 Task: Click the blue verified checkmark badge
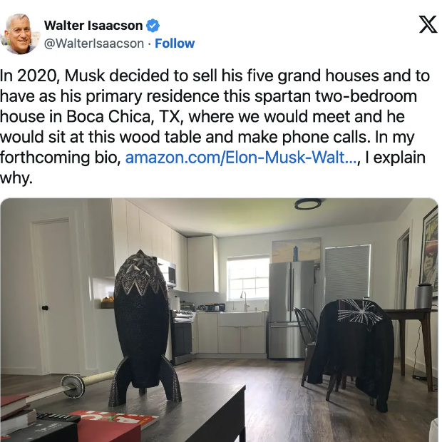click(153, 26)
